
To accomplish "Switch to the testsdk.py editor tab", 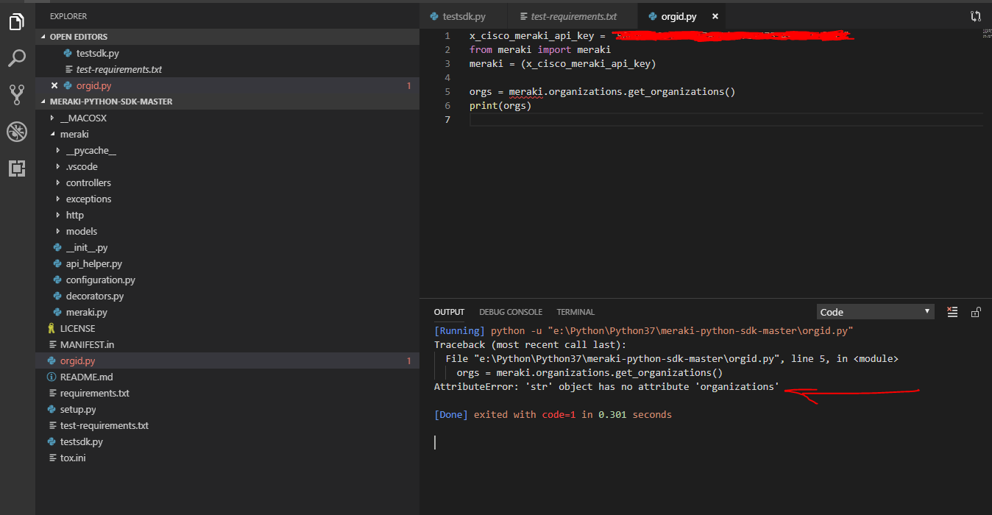I will click(x=463, y=16).
